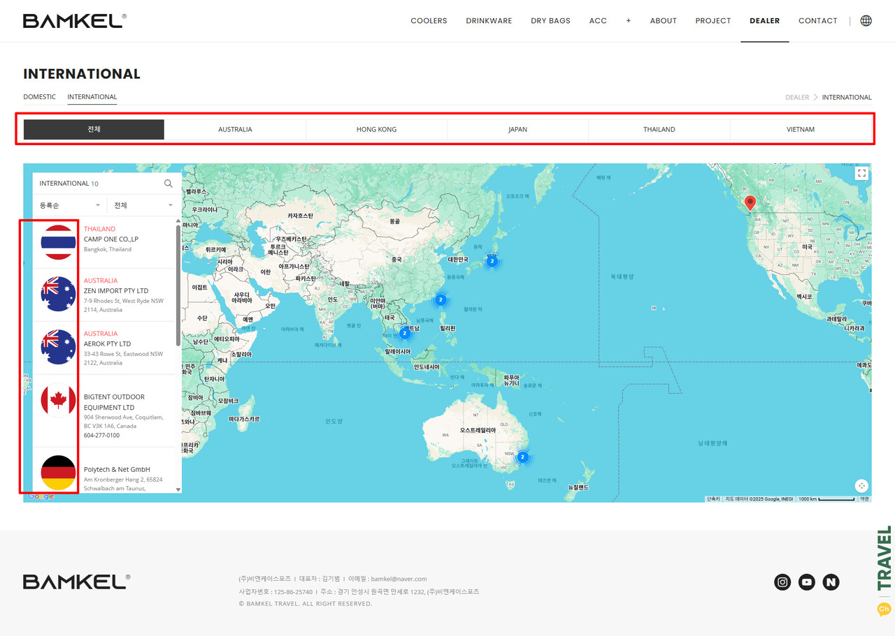Image resolution: width=895 pixels, height=636 pixels.
Task: Open the Naver footer icon
Action: (x=831, y=582)
